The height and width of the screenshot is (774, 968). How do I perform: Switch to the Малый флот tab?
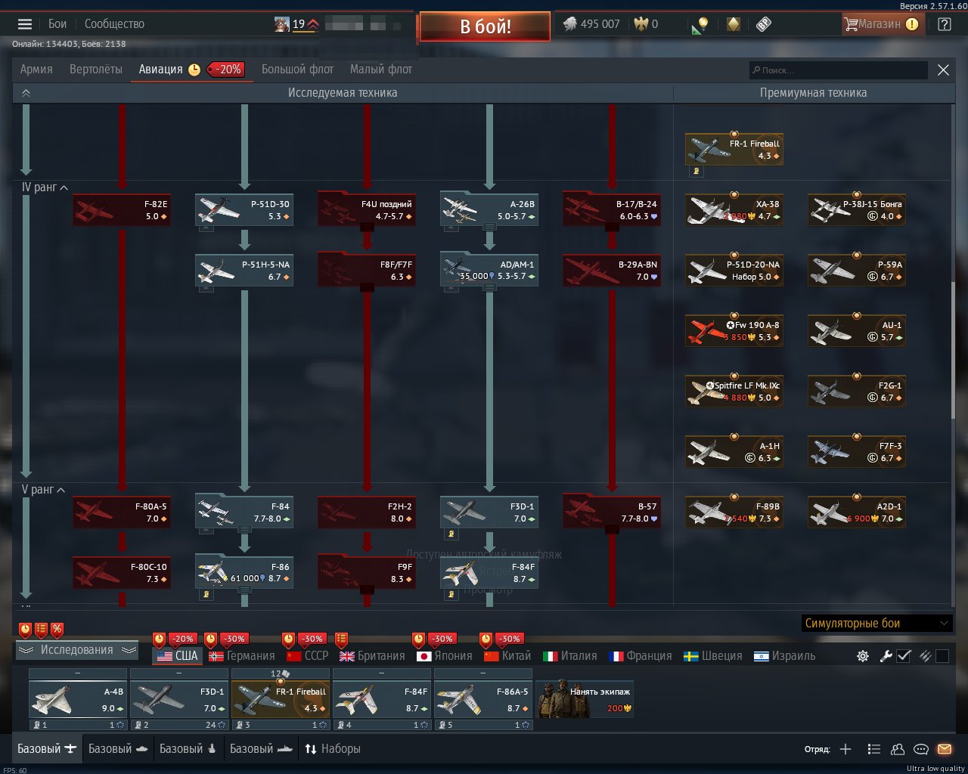pyautogui.click(x=381, y=70)
